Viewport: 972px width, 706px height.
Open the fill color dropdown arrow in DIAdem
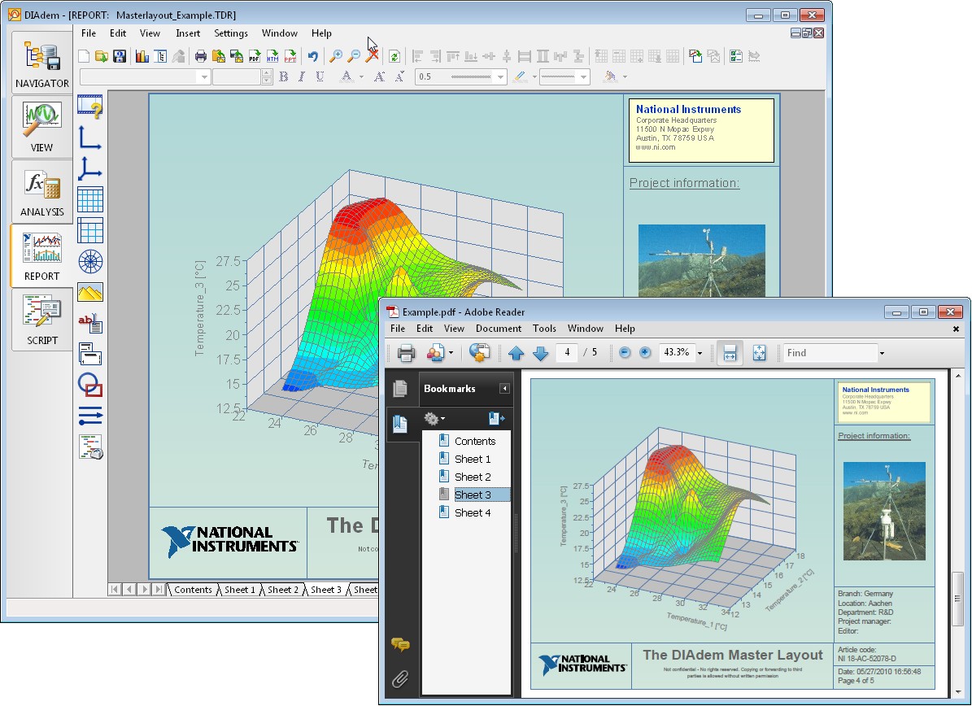pos(625,76)
